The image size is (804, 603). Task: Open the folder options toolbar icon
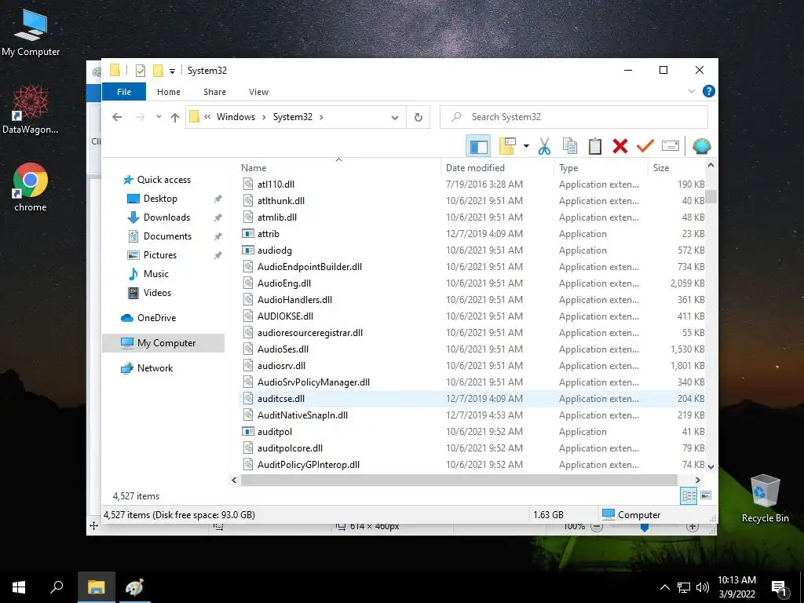coord(507,147)
